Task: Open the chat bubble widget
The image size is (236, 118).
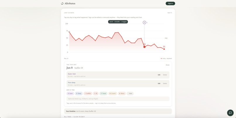Action: pyautogui.click(x=230, y=113)
